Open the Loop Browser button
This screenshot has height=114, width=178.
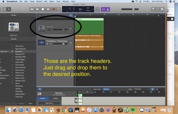click(x=158, y=9)
